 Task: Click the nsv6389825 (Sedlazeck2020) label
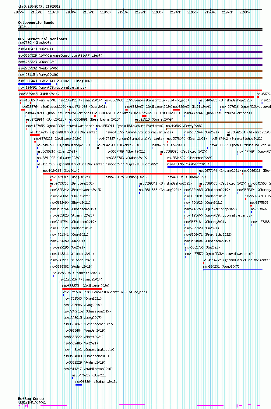click(184, 151)
